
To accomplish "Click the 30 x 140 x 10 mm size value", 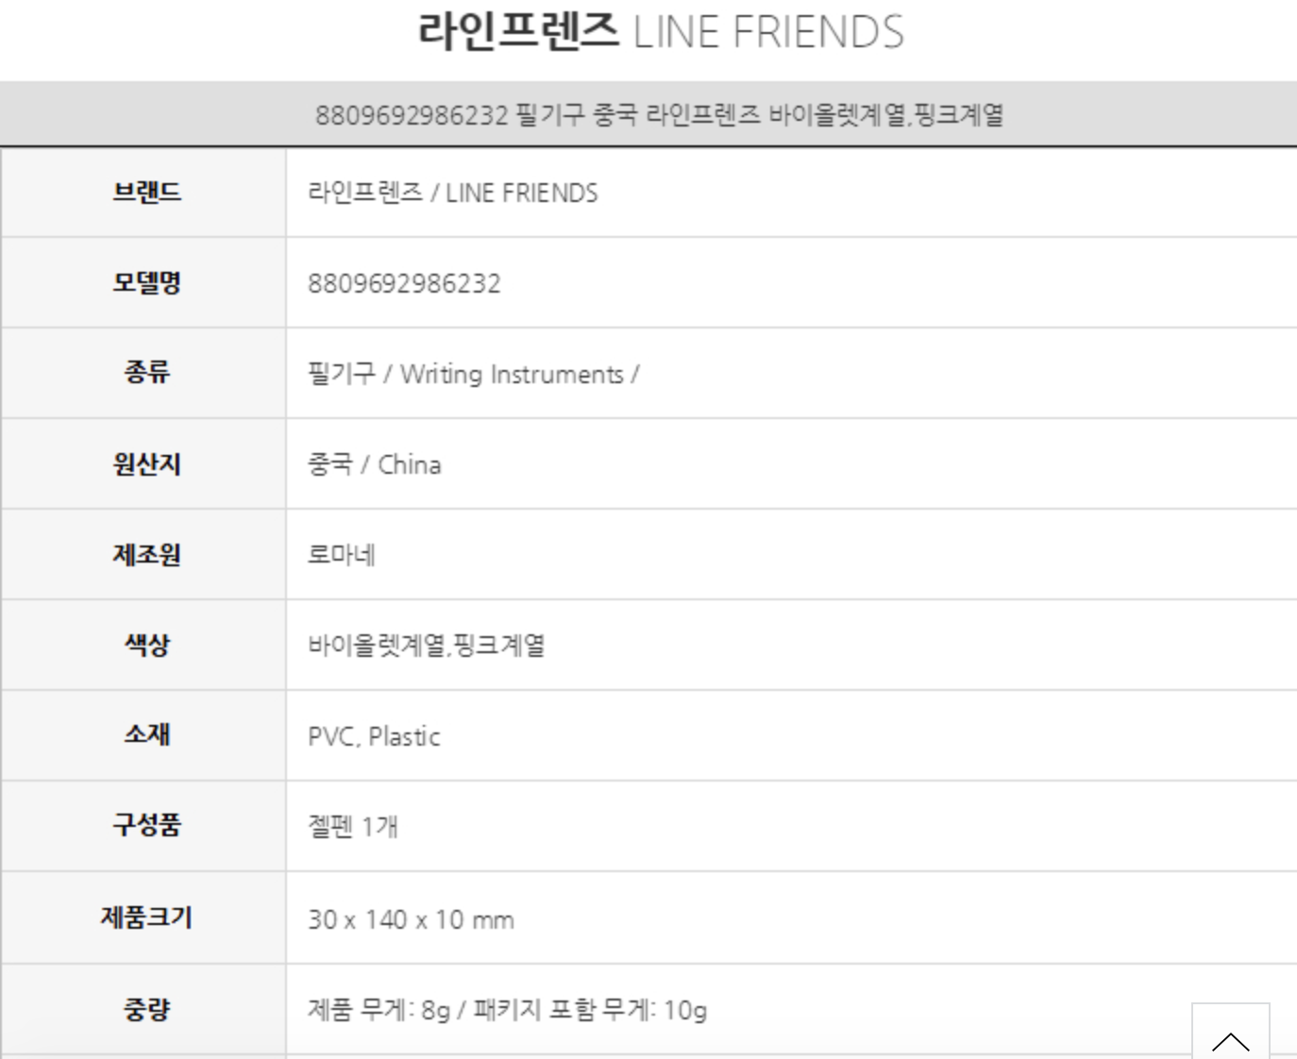I will (x=411, y=919).
